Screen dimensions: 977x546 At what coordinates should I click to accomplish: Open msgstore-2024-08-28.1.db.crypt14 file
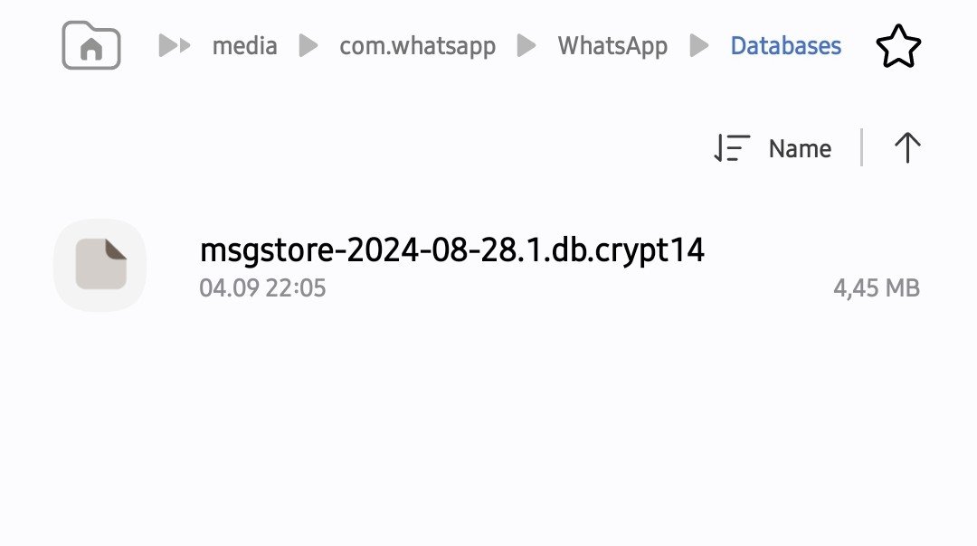[x=451, y=250]
